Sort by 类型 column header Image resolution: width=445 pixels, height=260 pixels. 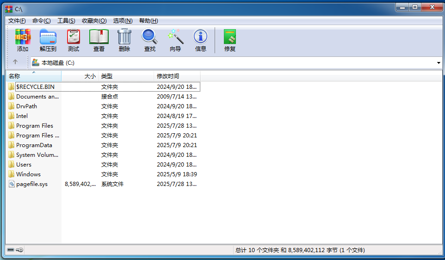tap(126, 76)
